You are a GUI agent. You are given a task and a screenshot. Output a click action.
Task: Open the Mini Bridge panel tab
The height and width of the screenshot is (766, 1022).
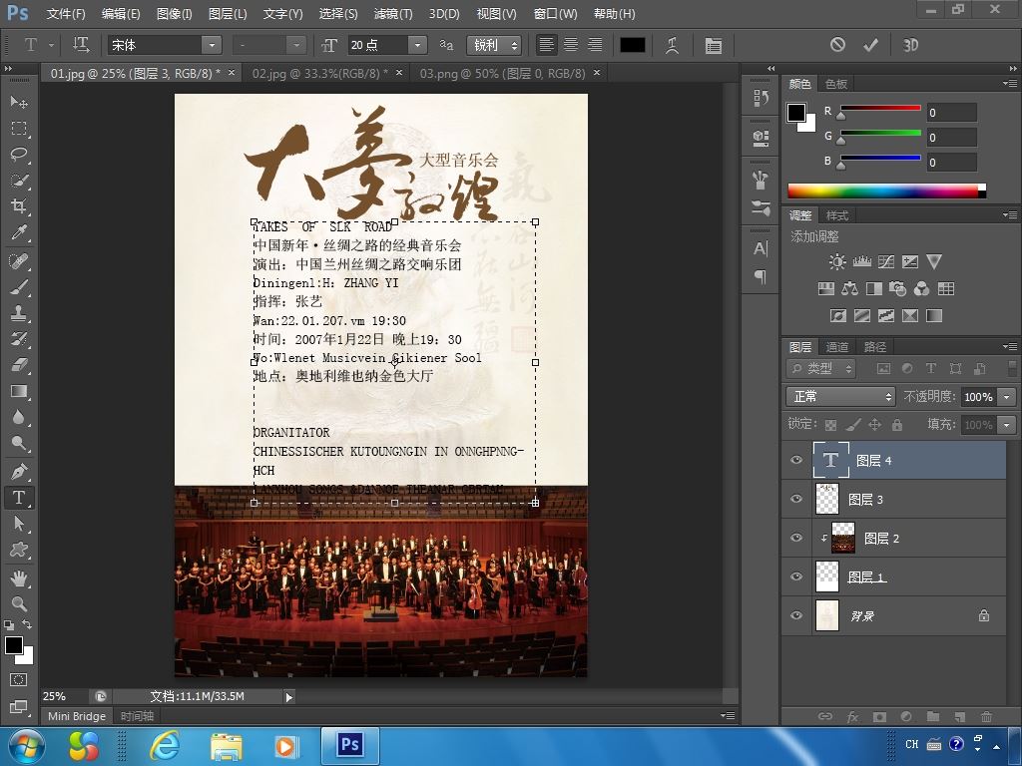[77, 716]
